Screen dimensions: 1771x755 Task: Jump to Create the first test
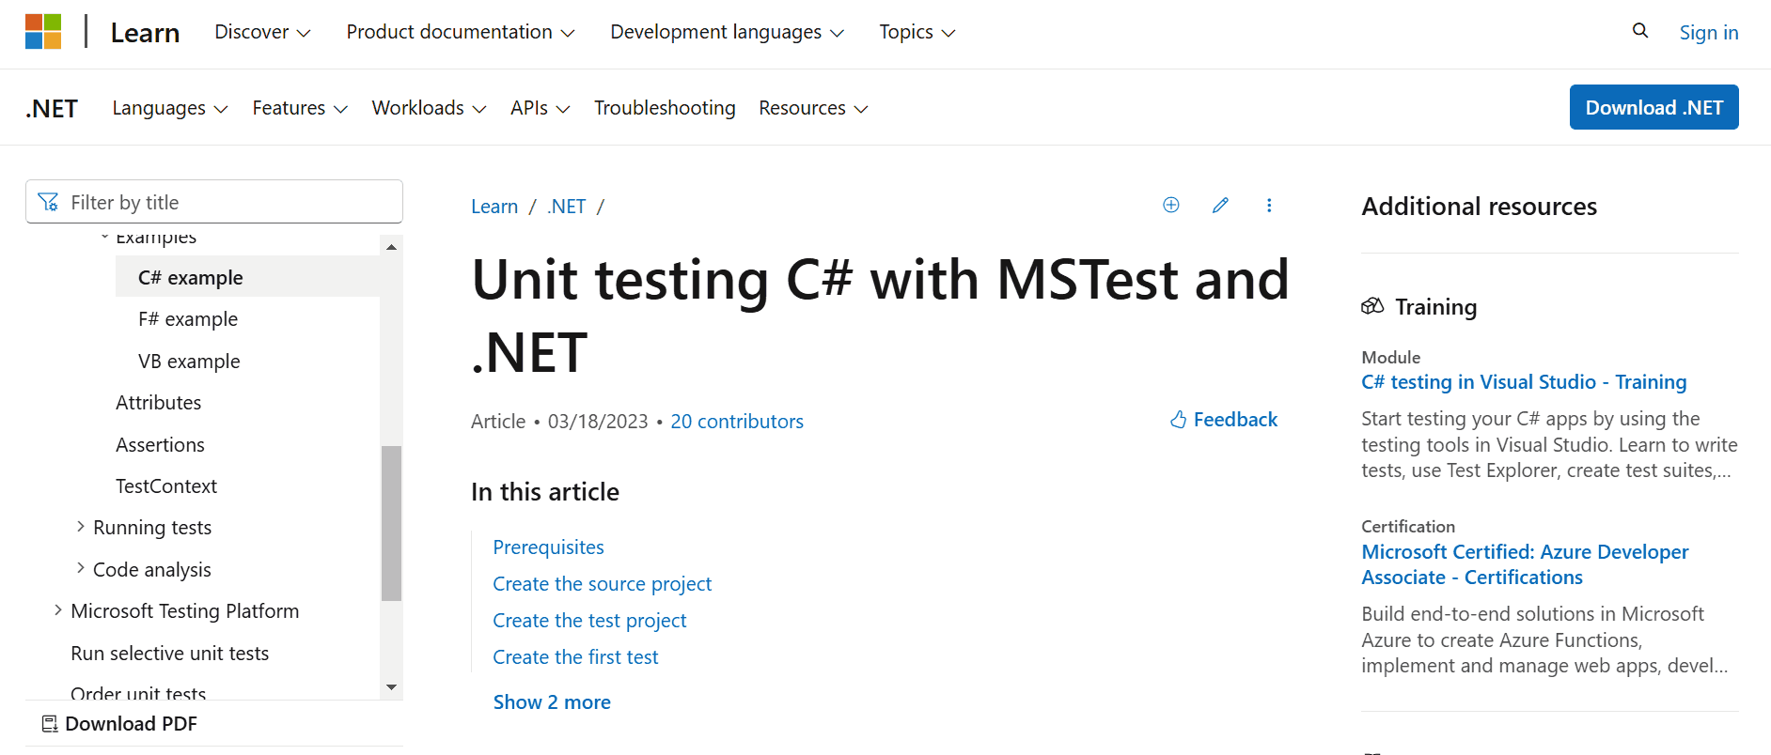[575, 657]
